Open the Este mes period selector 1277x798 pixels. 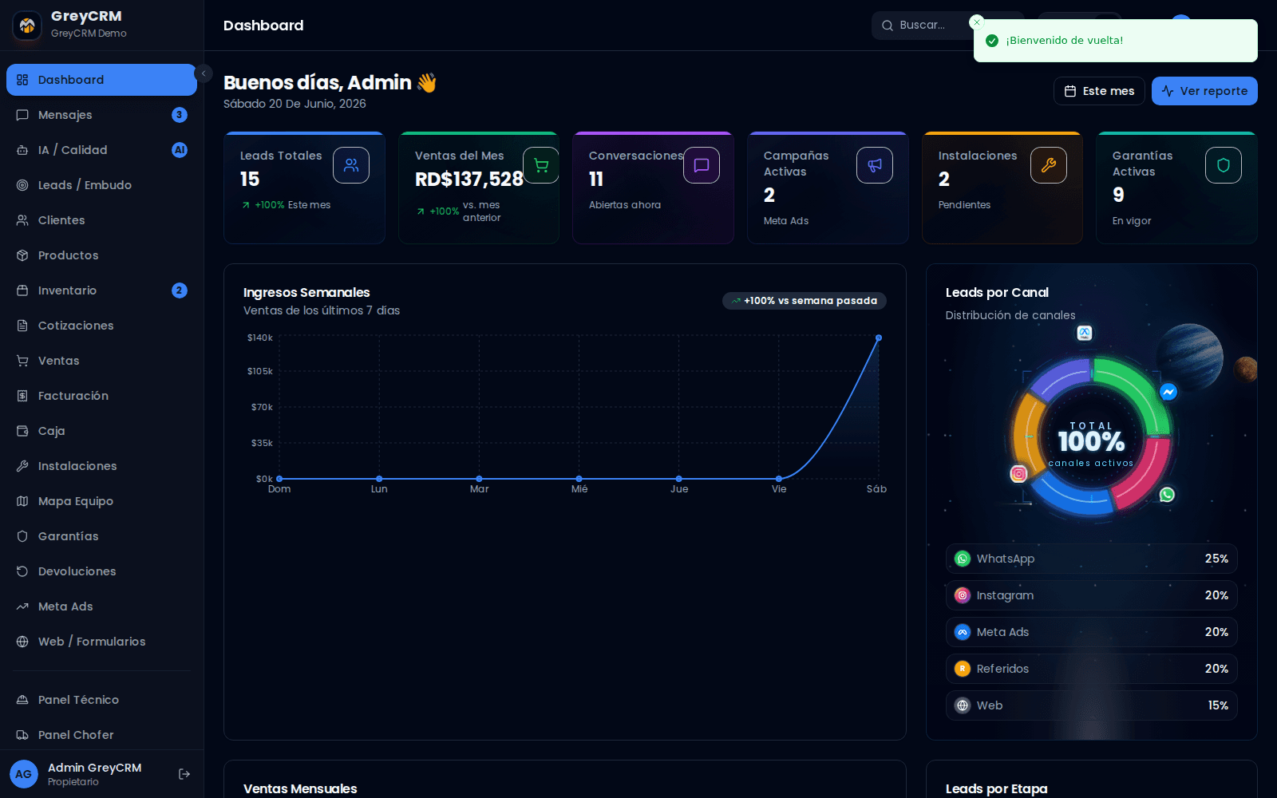[1099, 91]
